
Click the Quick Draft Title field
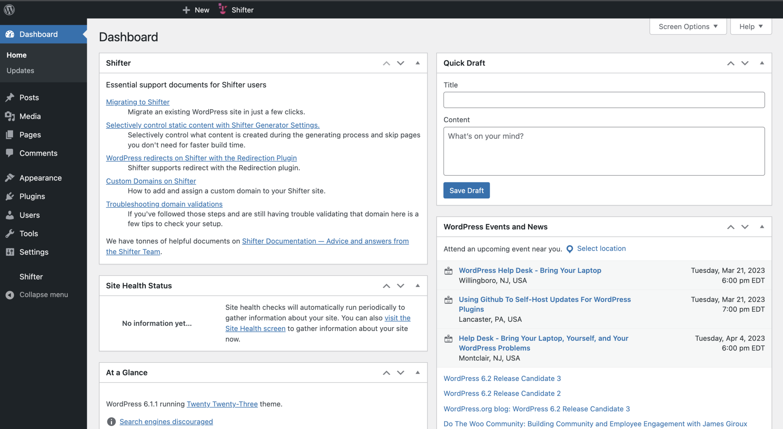[x=604, y=100]
